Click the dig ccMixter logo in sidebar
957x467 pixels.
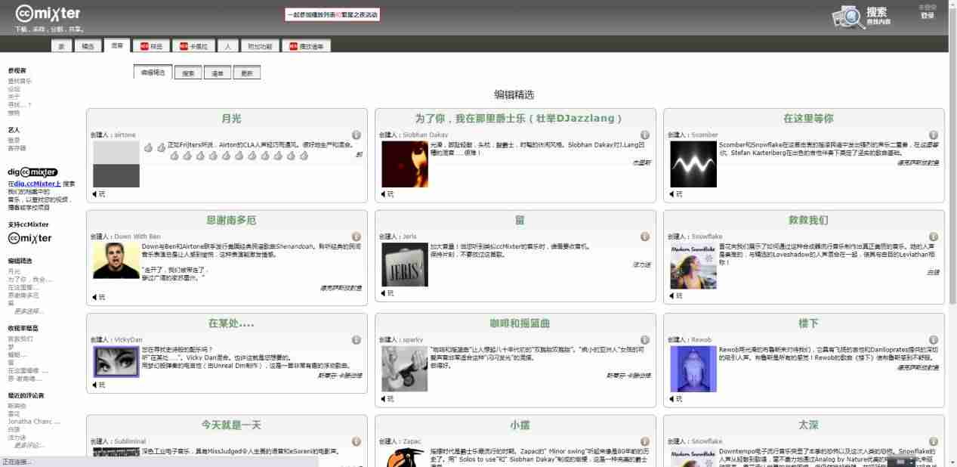tap(32, 172)
